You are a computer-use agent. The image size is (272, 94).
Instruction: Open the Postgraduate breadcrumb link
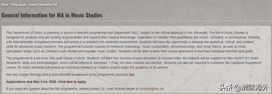pyautogui.click(x=19, y=5)
